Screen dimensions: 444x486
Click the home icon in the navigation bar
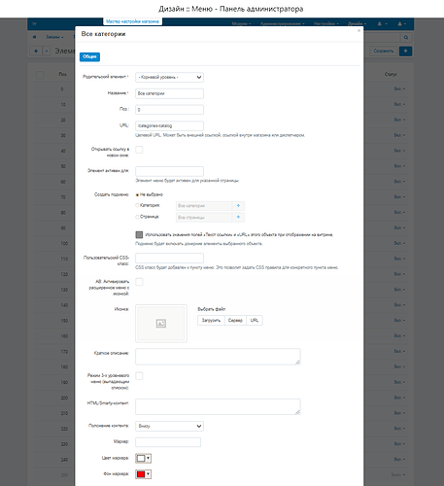pyautogui.click(x=34, y=37)
